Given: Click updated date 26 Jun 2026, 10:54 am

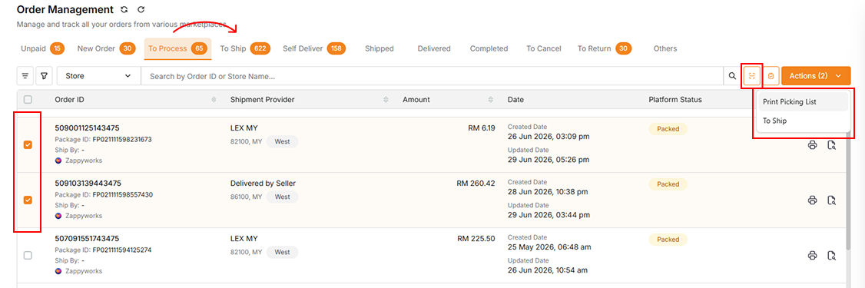Looking at the screenshot, I should (547, 270).
